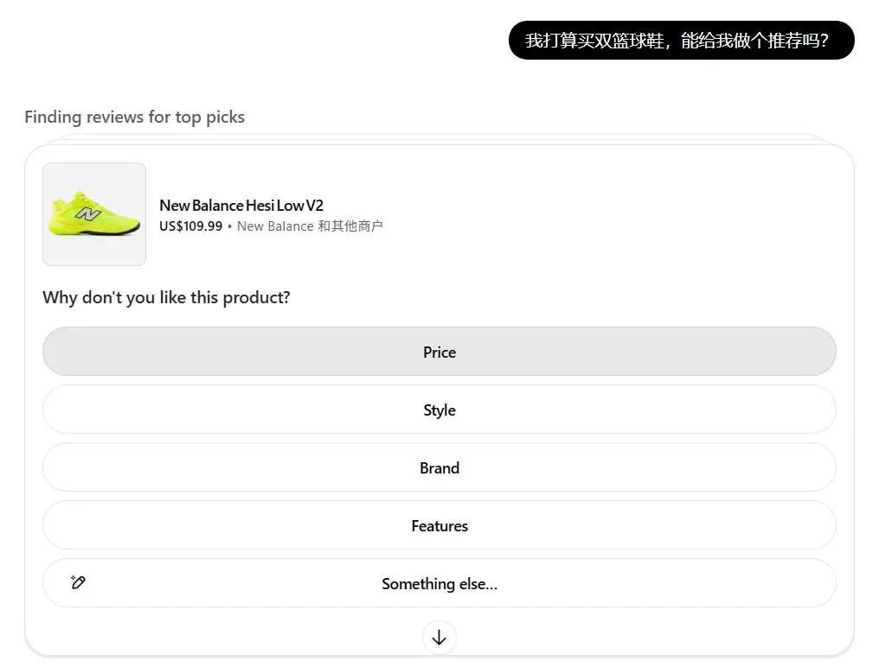The image size is (879, 667).
Task: Click the blank card area beside product title
Action: (606, 214)
